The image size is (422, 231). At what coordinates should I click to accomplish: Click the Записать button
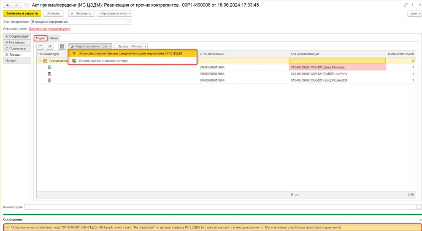tap(53, 13)
